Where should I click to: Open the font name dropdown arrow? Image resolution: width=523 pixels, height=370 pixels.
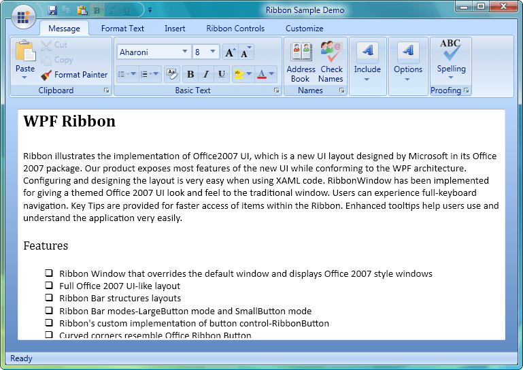point(185,52)
